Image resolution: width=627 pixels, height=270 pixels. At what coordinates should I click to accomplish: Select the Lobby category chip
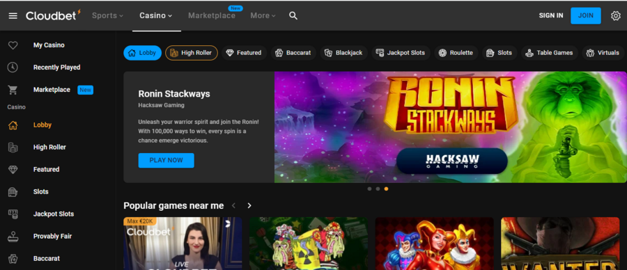pos(142,53)
